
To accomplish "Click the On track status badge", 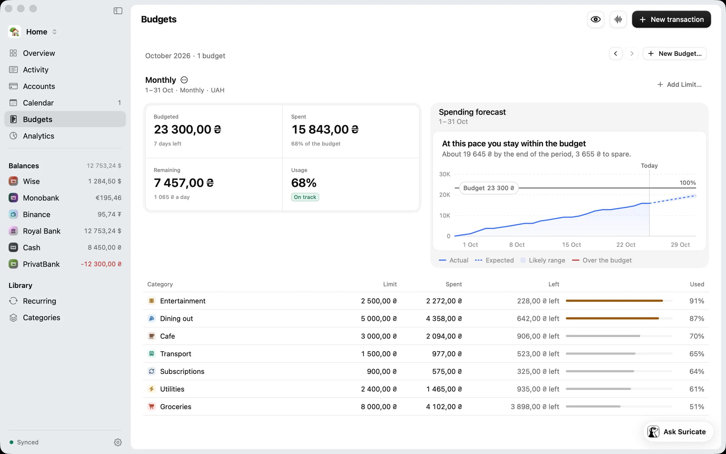I will coord(305,197).
